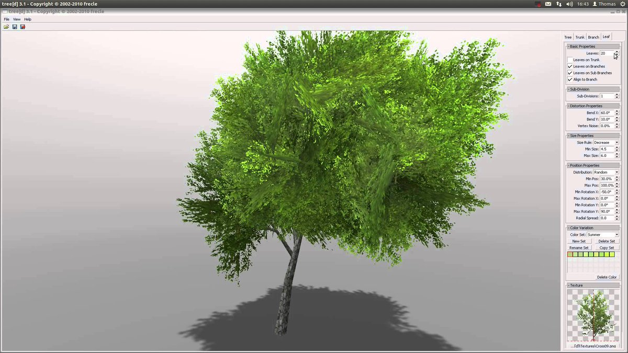
Task: Click the Cross09 texture preview thumbnail
Action: click(x=593, y=314)
